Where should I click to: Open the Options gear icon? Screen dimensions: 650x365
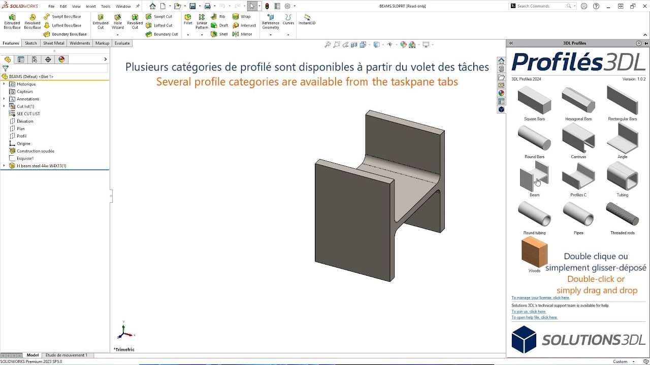(287, 6)
